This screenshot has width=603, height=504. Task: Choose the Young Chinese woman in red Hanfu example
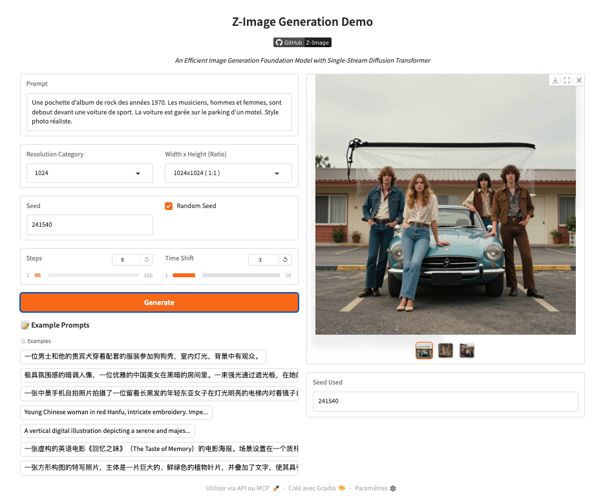116,412
